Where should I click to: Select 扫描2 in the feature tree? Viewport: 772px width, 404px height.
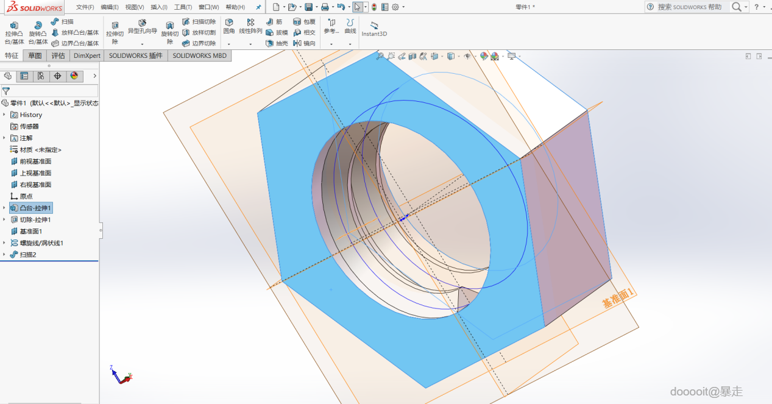(x=27, y=255)
